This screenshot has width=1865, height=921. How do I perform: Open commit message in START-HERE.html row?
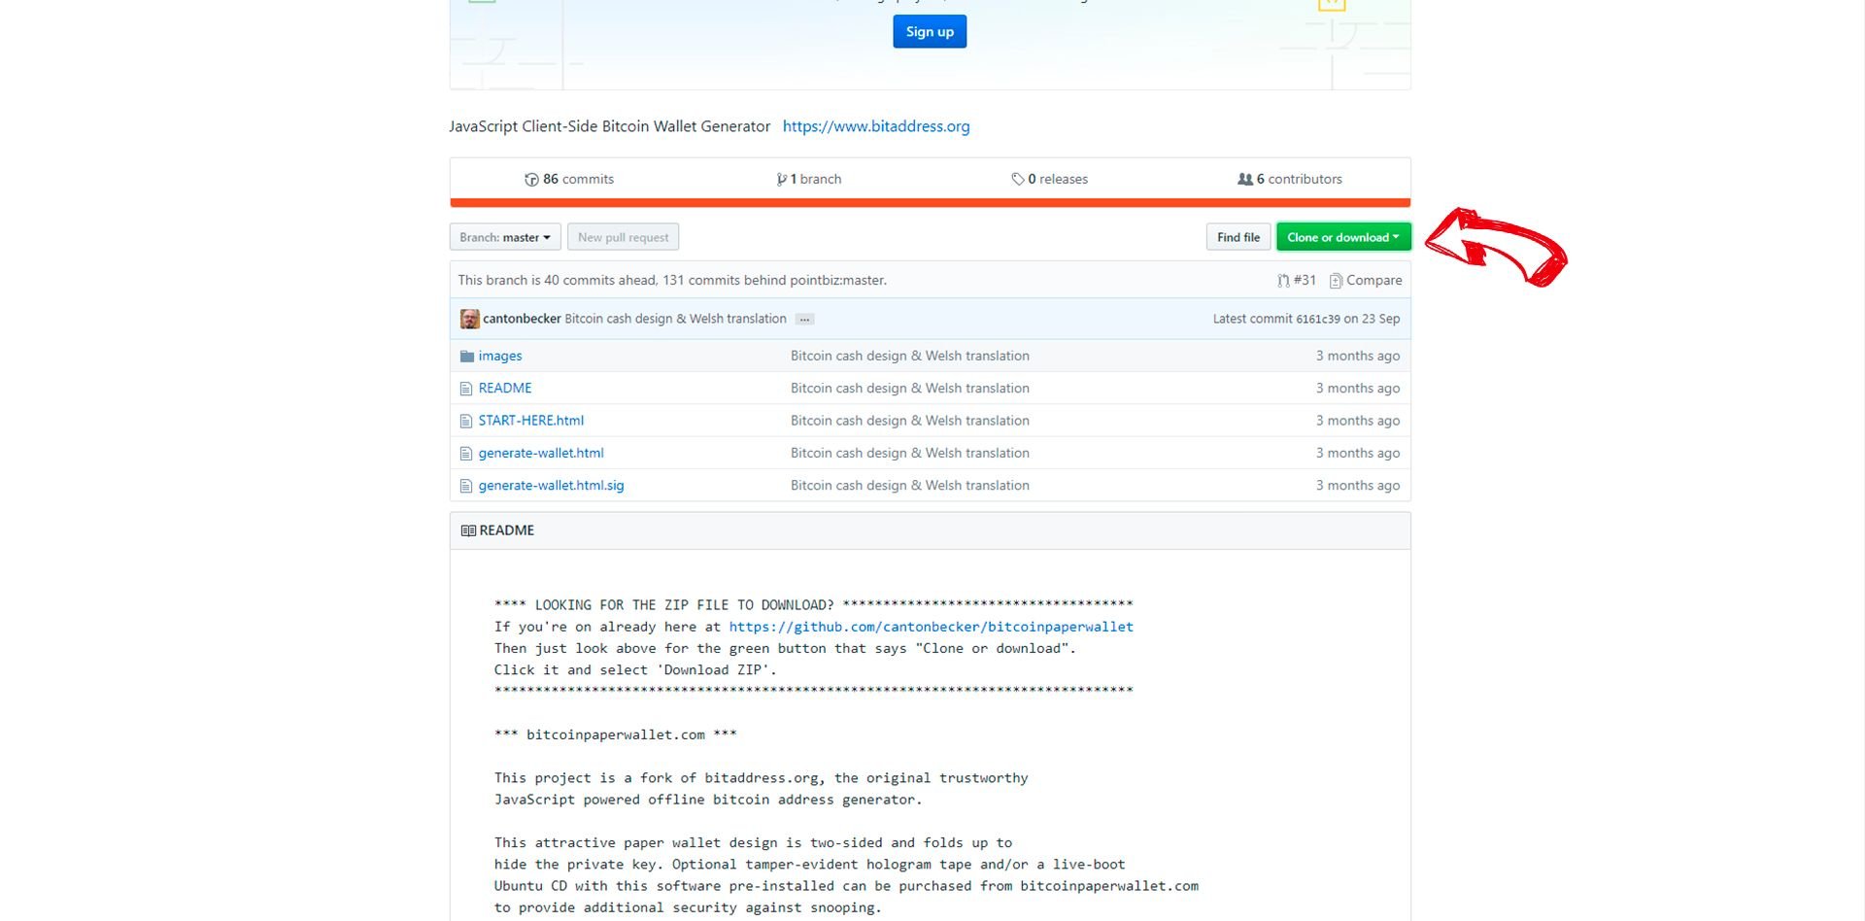pos(910,421)
